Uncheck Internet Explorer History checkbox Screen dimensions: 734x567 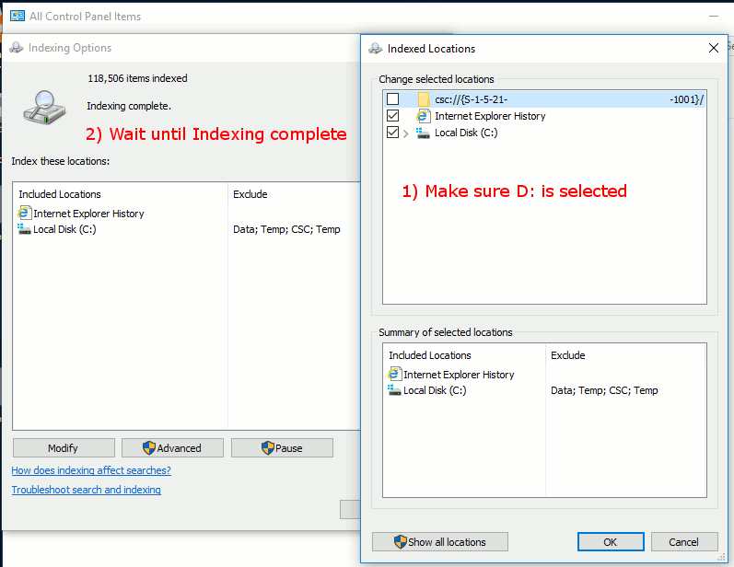click(x=392, y=116)
